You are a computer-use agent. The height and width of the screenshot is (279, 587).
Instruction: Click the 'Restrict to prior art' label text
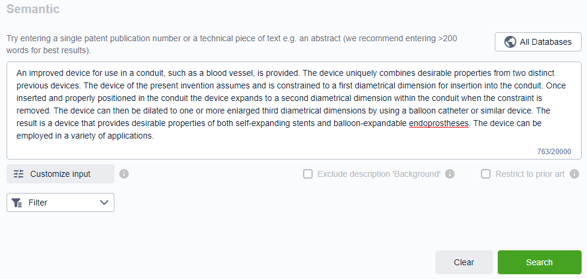[529, 174]
